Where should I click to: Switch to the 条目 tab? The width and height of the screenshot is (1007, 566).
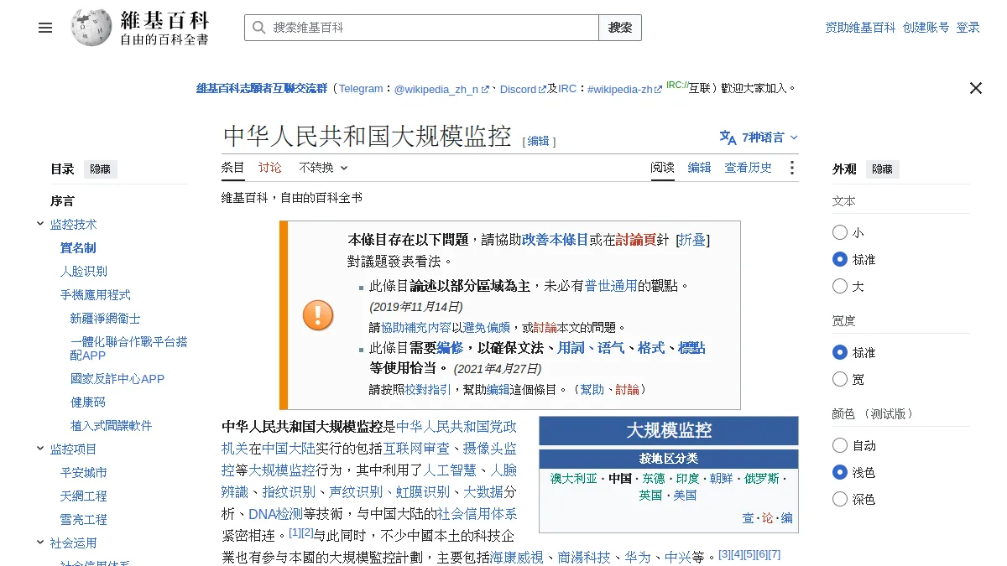click(232, 168)
